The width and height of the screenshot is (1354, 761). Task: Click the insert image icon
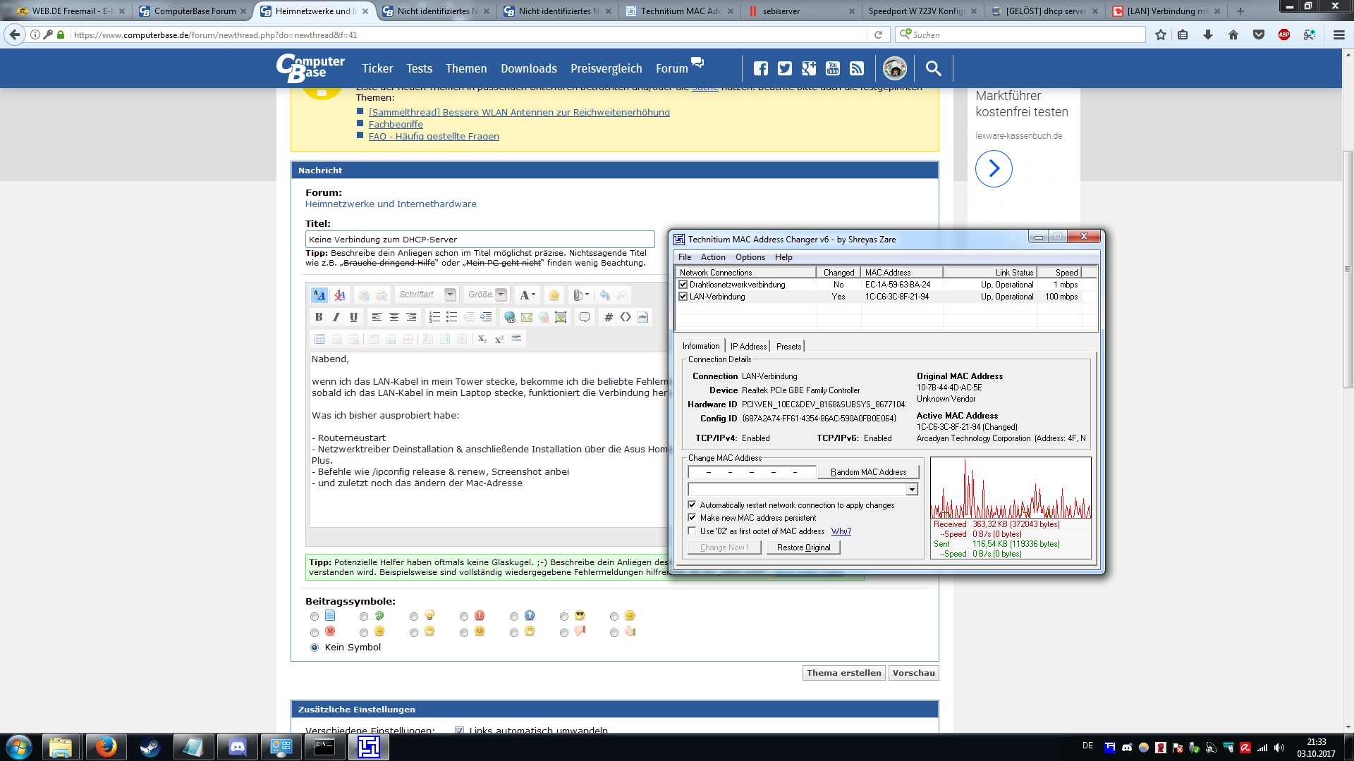pos(561,317)
